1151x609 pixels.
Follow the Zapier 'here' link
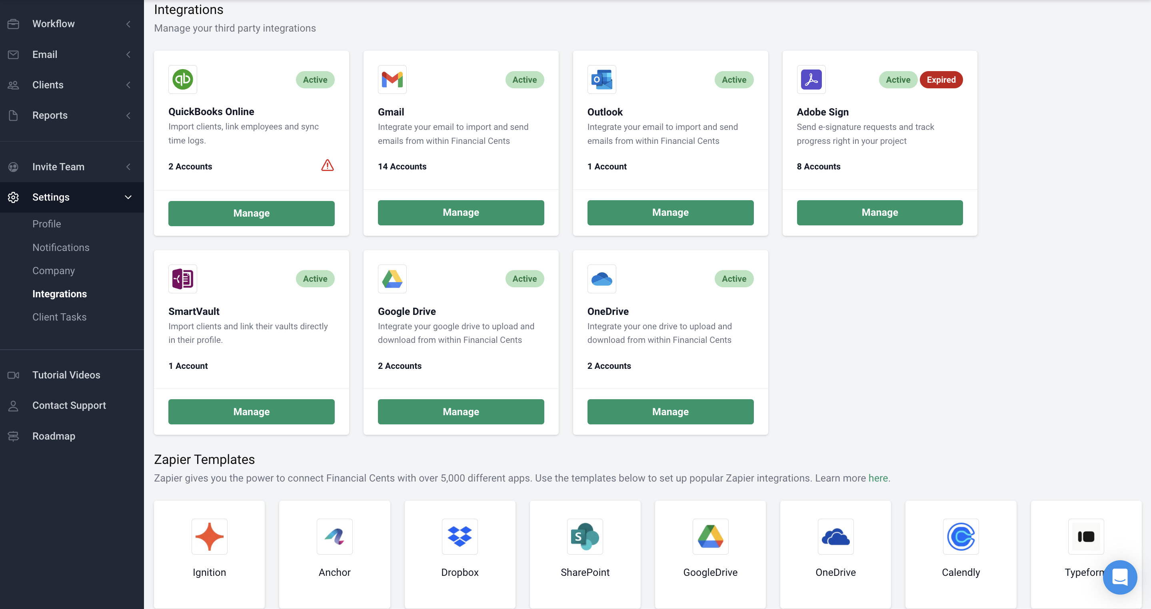[877, 478]
